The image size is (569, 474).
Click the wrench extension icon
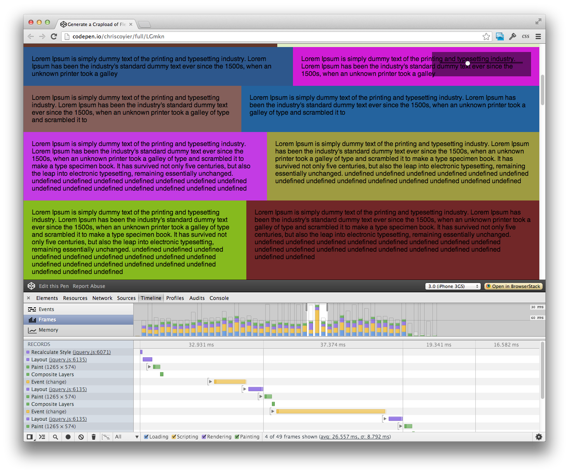coord(512,36)
